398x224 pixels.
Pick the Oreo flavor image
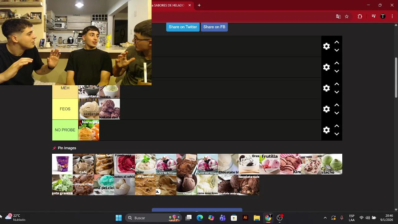point(249,164)
